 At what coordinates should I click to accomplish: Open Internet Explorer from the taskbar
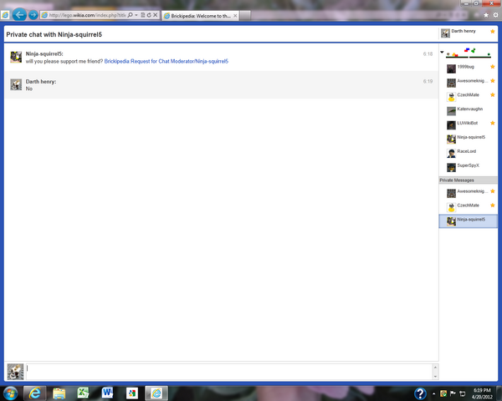coord(34,393)
